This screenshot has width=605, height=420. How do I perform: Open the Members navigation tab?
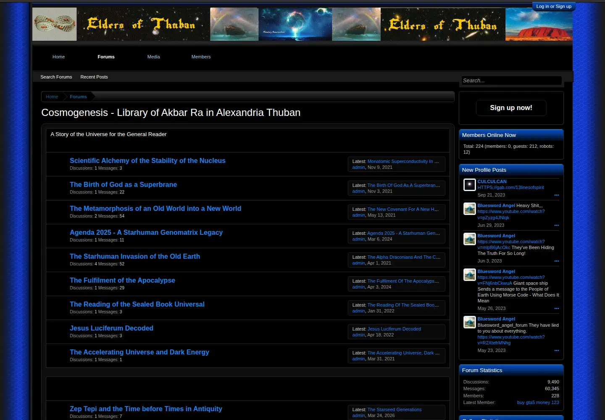[x=201, y=57]
